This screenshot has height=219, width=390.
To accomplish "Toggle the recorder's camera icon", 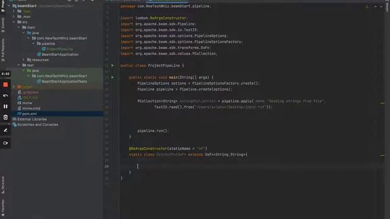I will (5, 143).
